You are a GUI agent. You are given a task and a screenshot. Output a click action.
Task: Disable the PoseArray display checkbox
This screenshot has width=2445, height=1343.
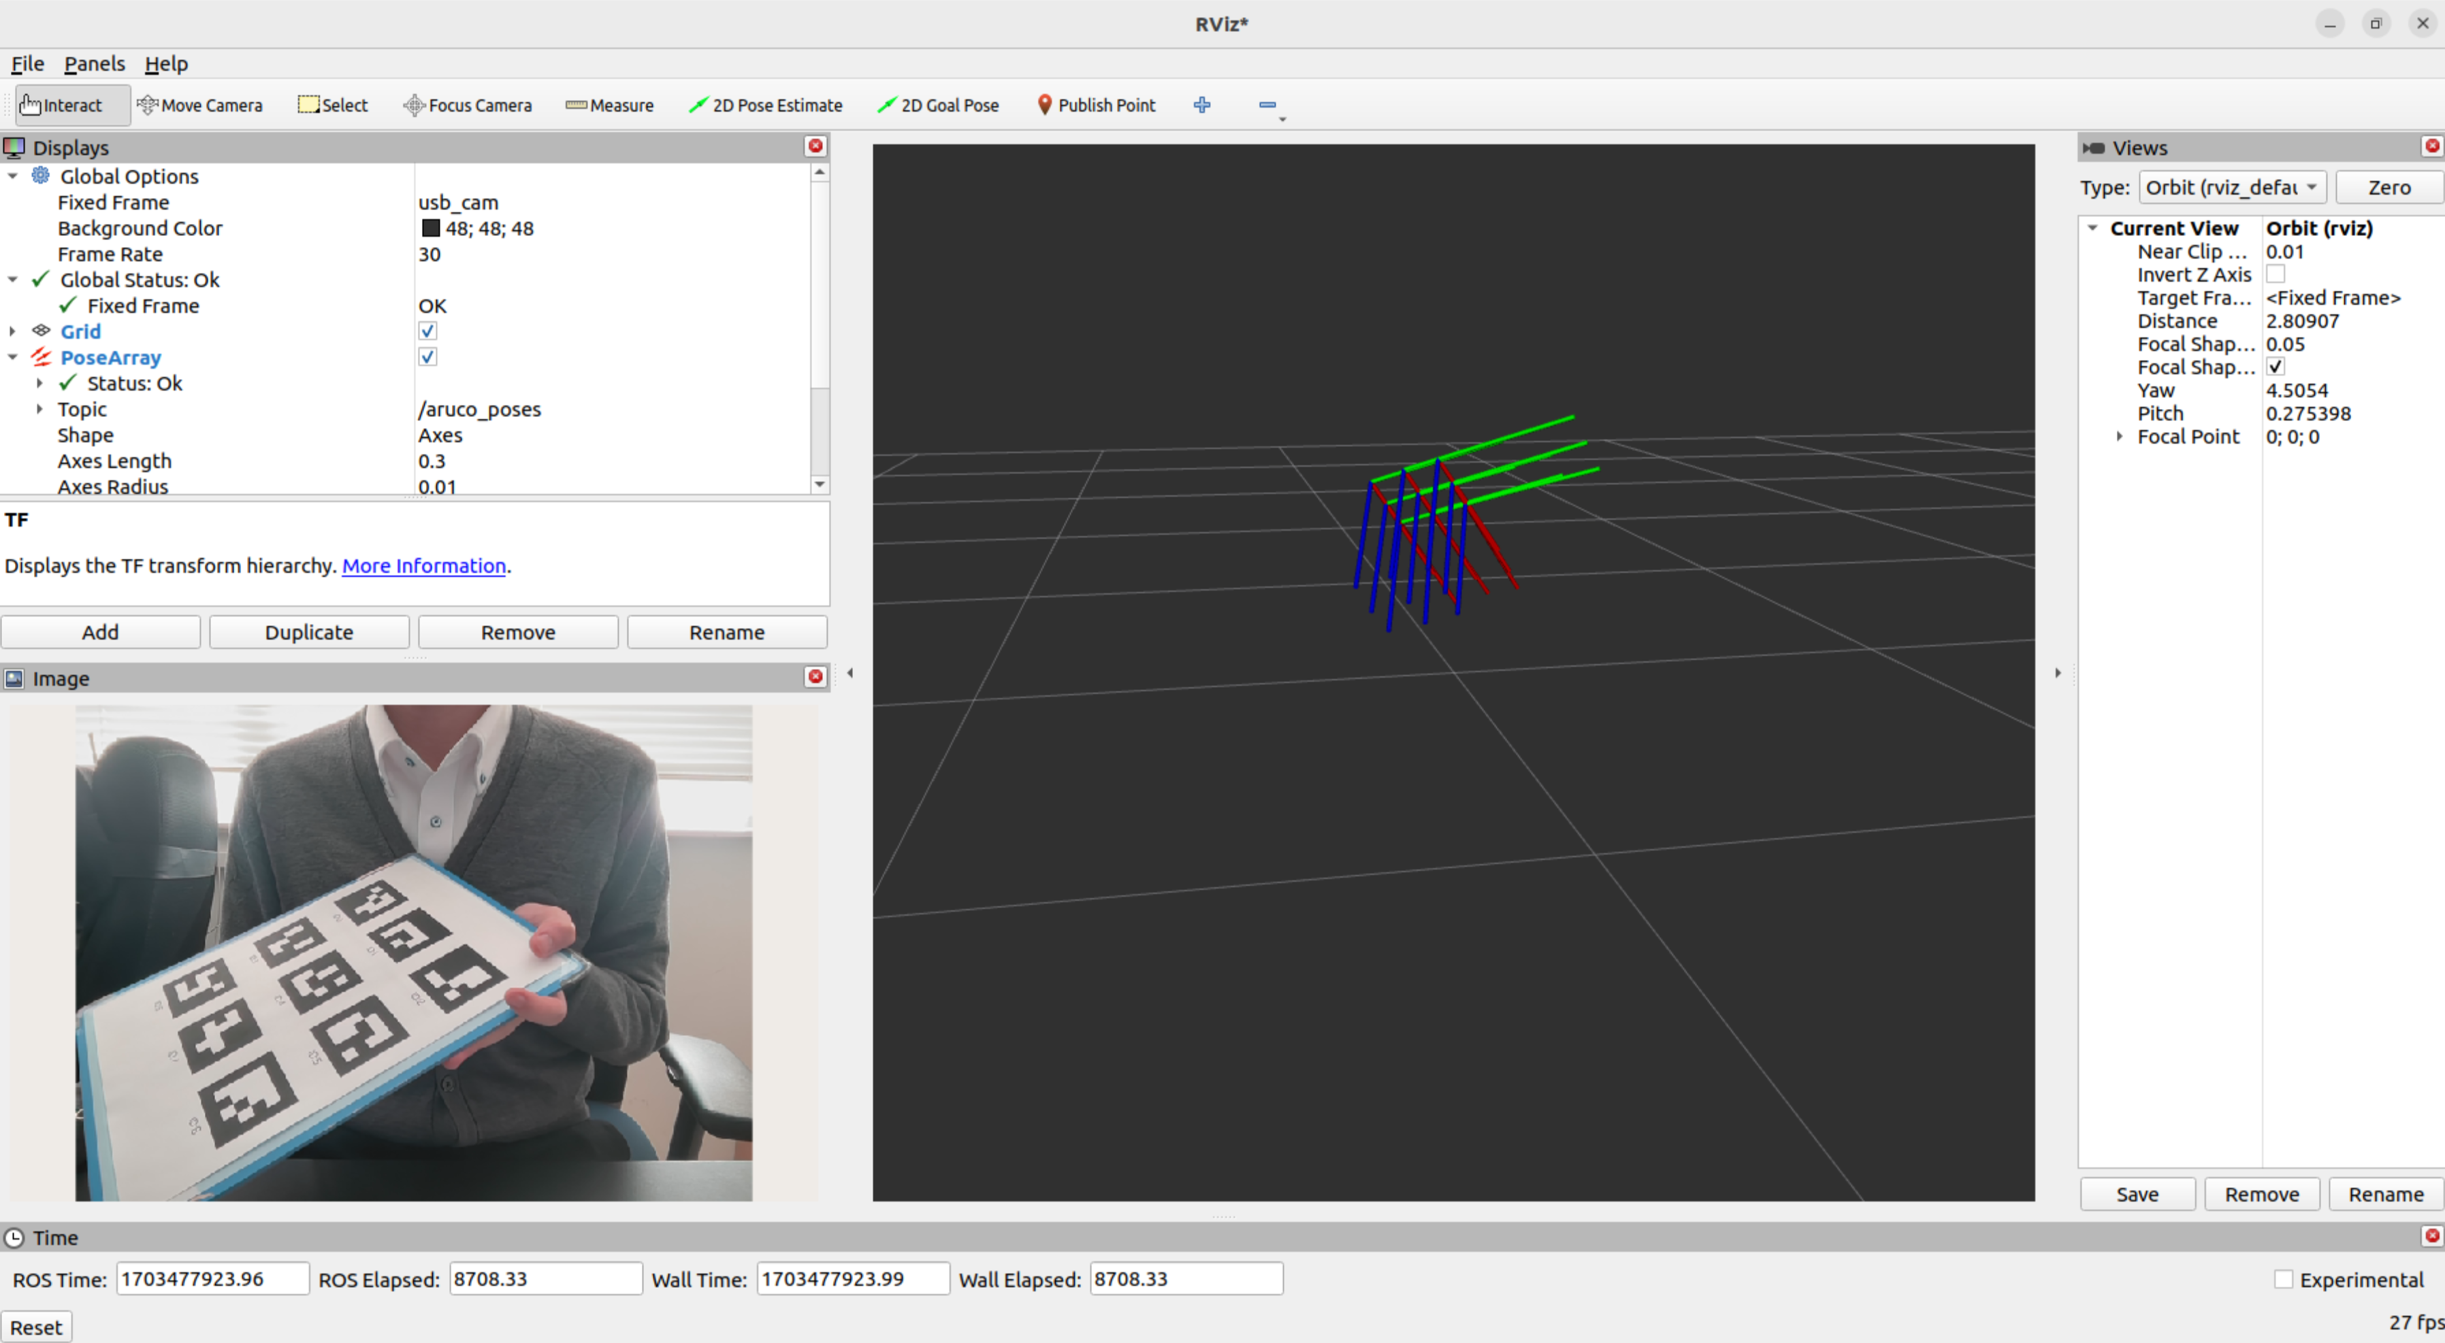(x=427, y=358)
